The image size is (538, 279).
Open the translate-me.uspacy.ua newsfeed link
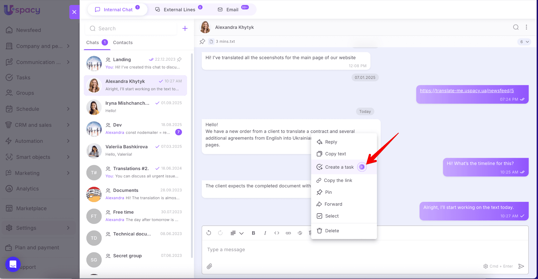pos(467,91)
